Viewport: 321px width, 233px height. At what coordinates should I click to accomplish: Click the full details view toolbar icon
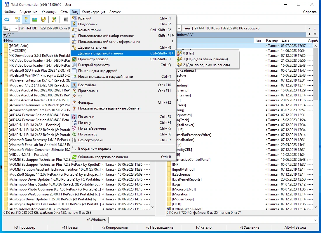click(x=26, y=20)
